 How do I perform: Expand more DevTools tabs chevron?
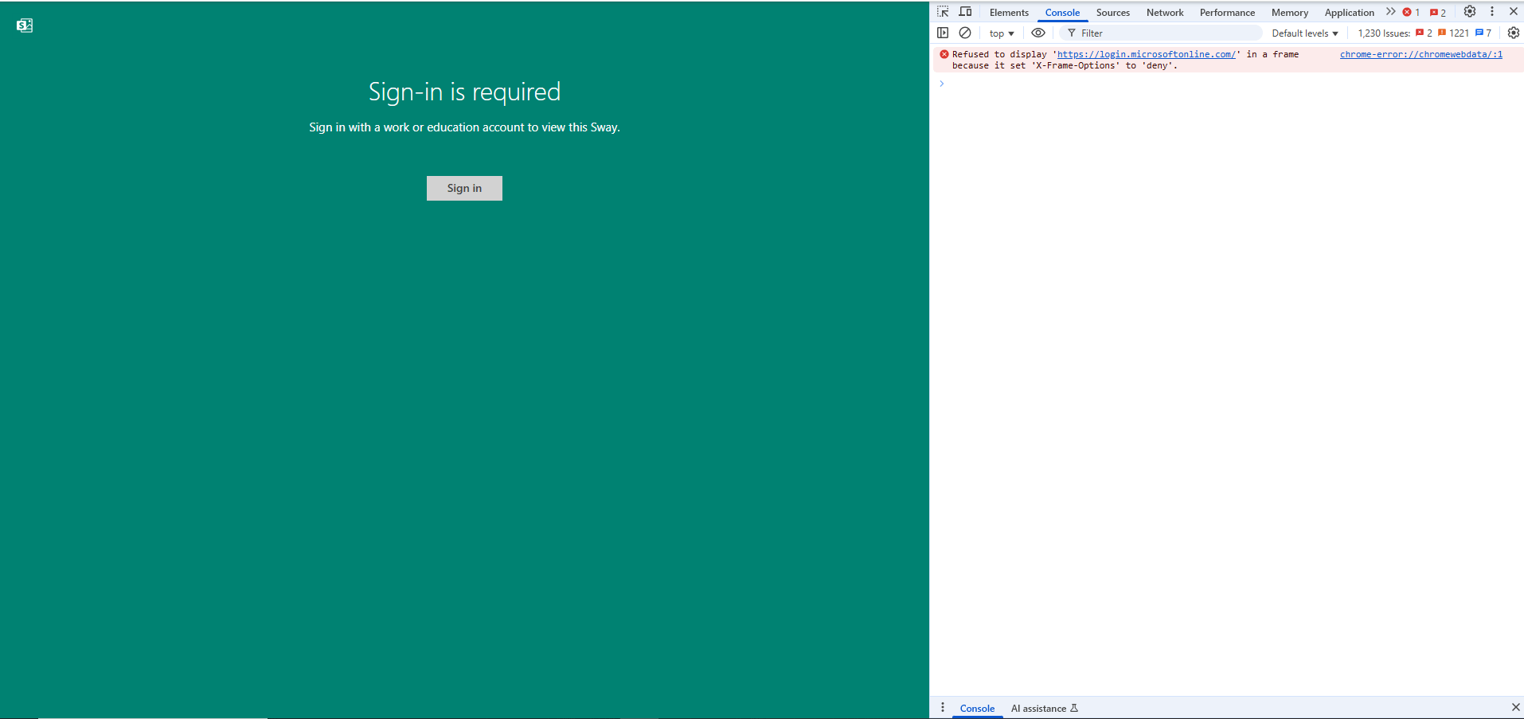coord(1390,12)
